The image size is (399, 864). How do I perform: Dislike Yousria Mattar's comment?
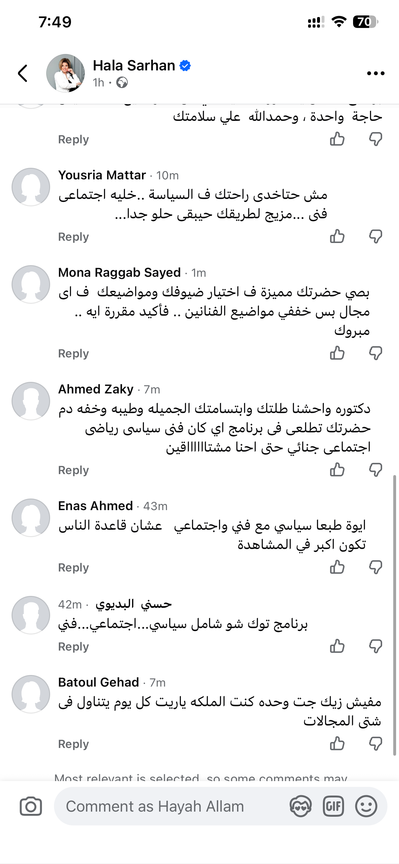[376, 237]
